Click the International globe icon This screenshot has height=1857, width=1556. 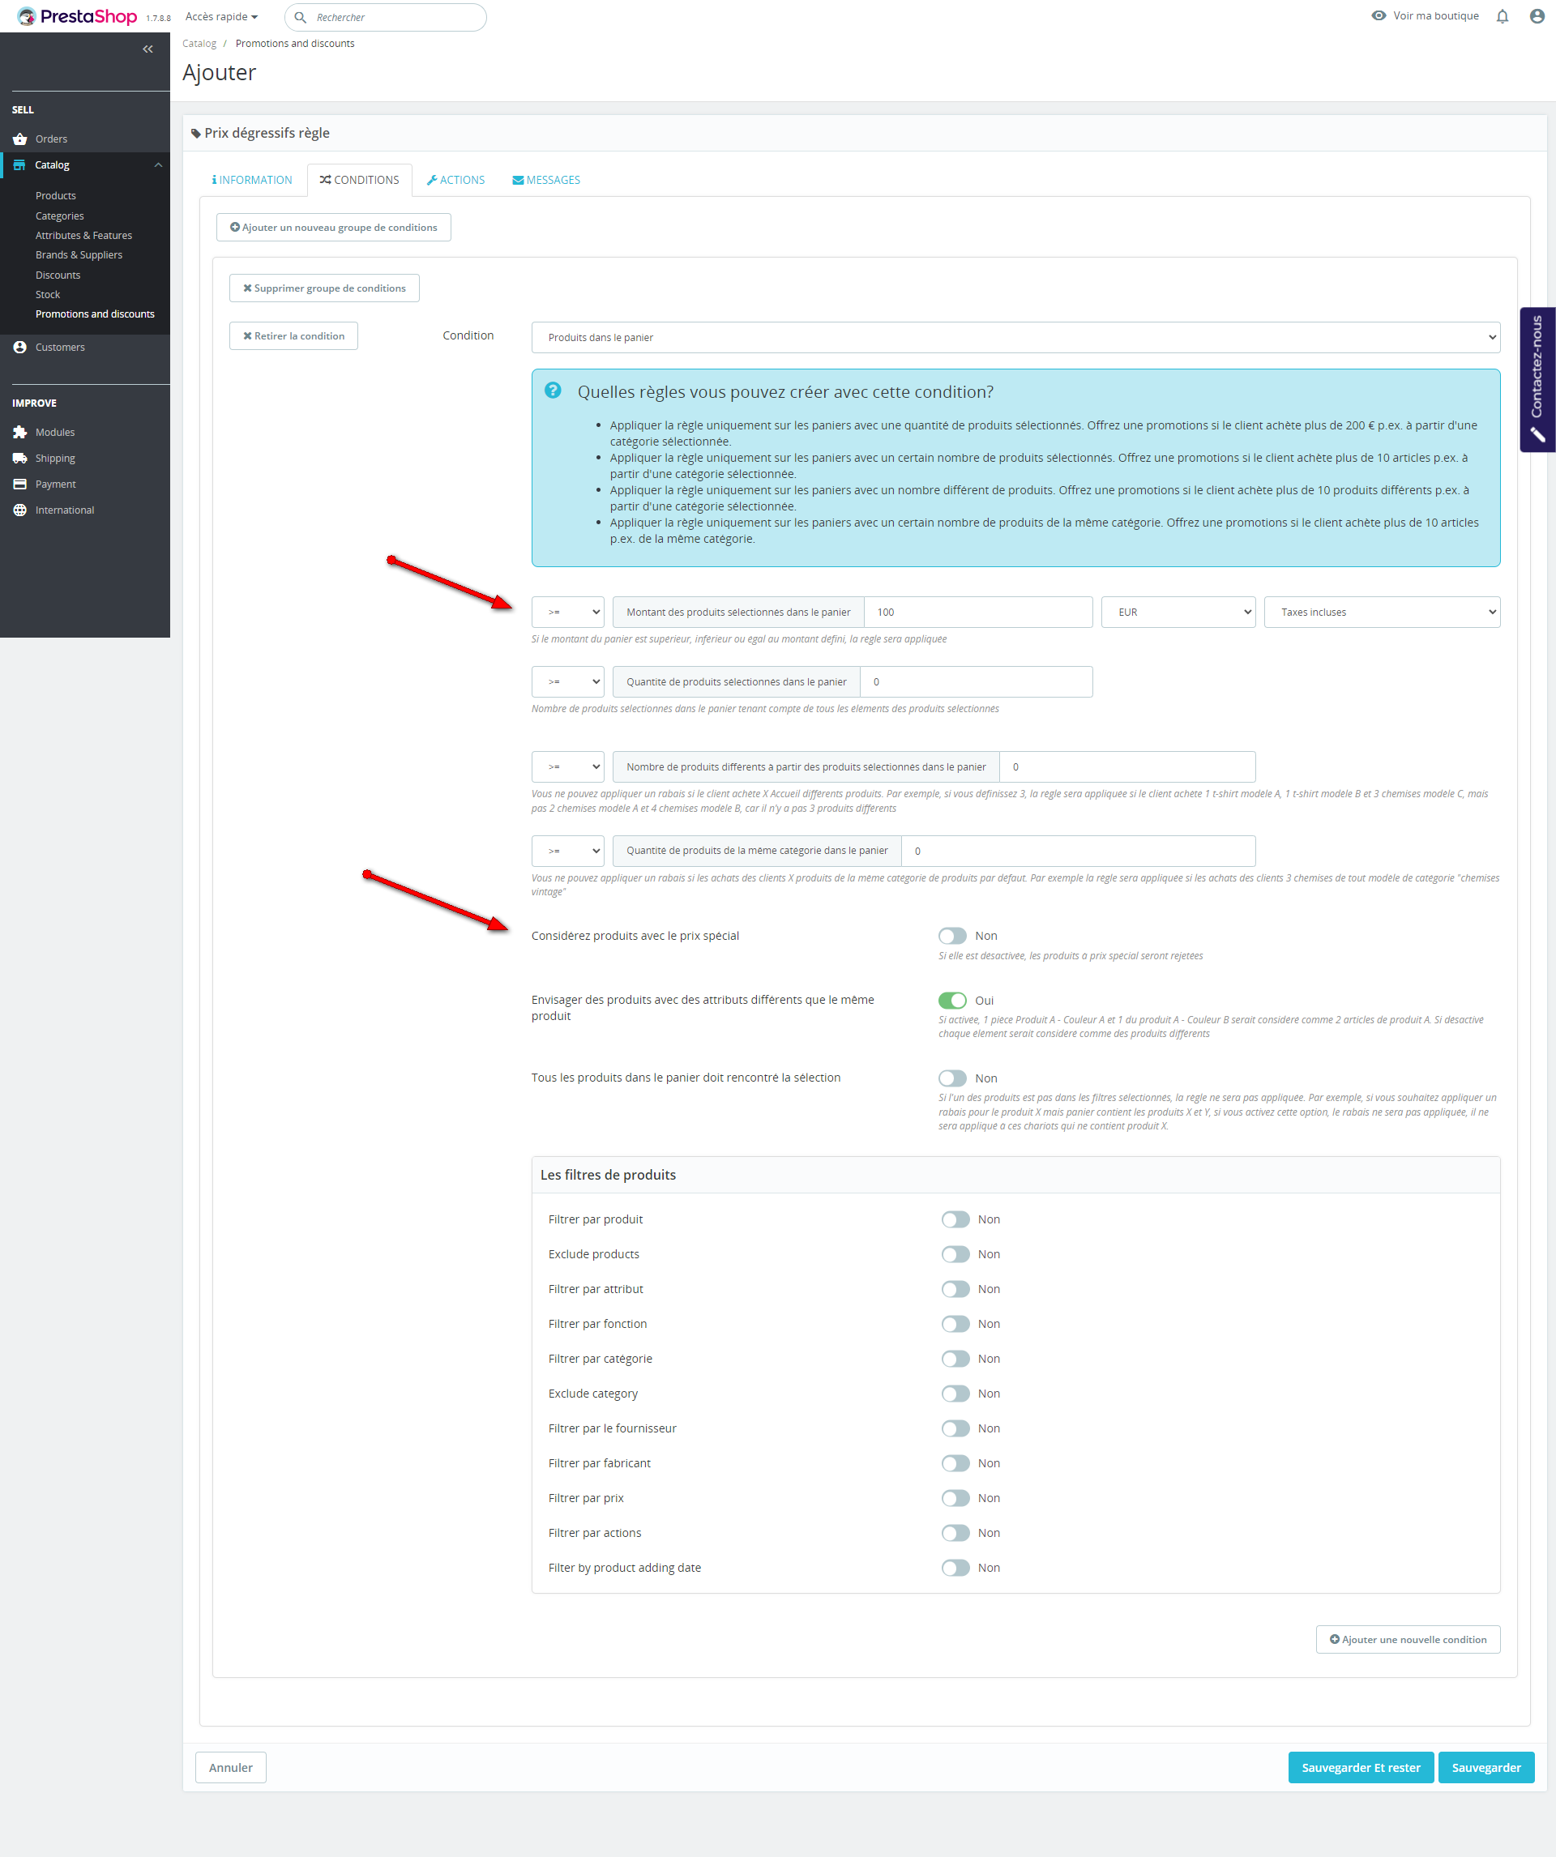click(x=19, y=510)
